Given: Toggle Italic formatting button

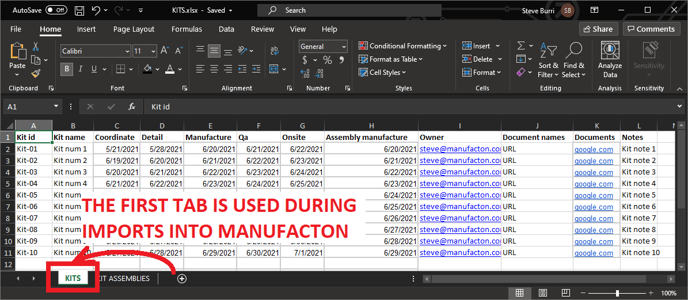Looking at the screenshot, I should tap(80, 69).
